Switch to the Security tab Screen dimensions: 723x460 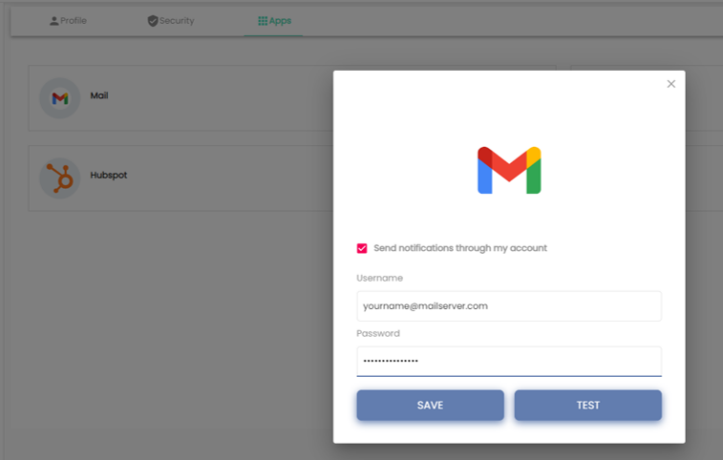177,20
